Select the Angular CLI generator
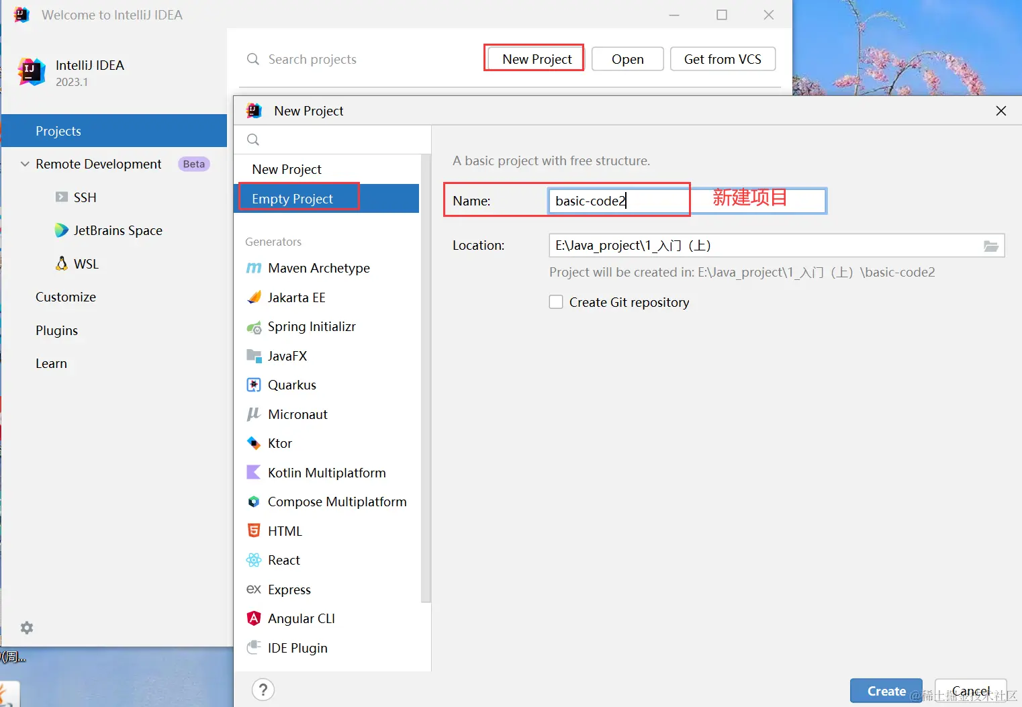 point(326,618)
